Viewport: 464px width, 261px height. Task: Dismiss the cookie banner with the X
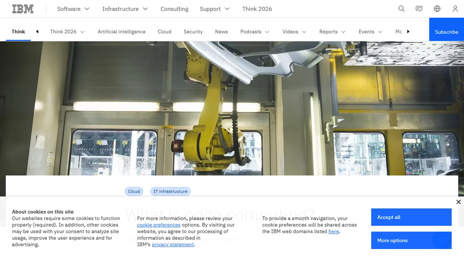click(x=458, y=202)
